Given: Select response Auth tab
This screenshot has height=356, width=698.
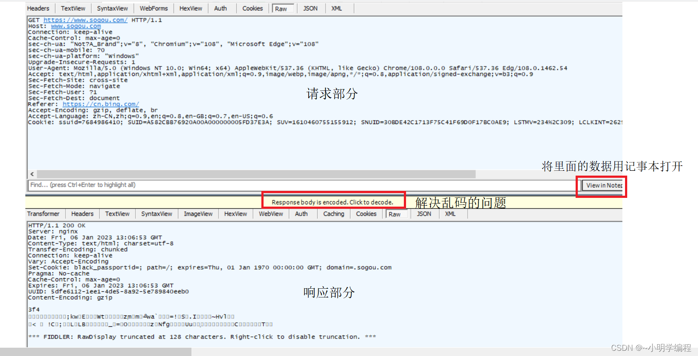Looking at the screenshot, I should tap(301, 214).
